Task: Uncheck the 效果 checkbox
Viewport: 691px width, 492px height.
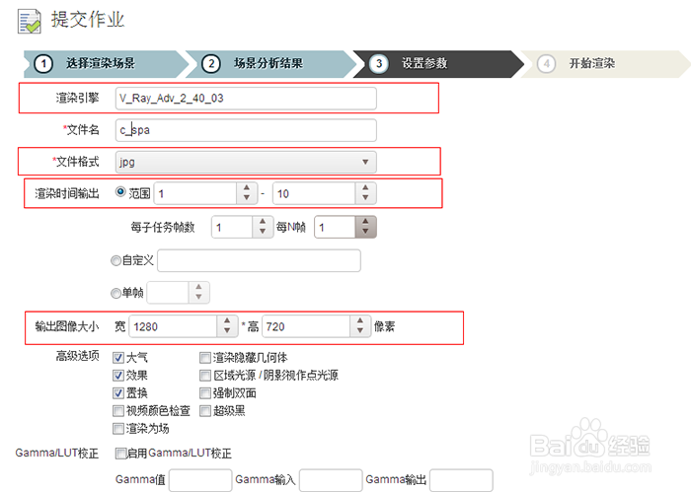Action: point(118,376)
